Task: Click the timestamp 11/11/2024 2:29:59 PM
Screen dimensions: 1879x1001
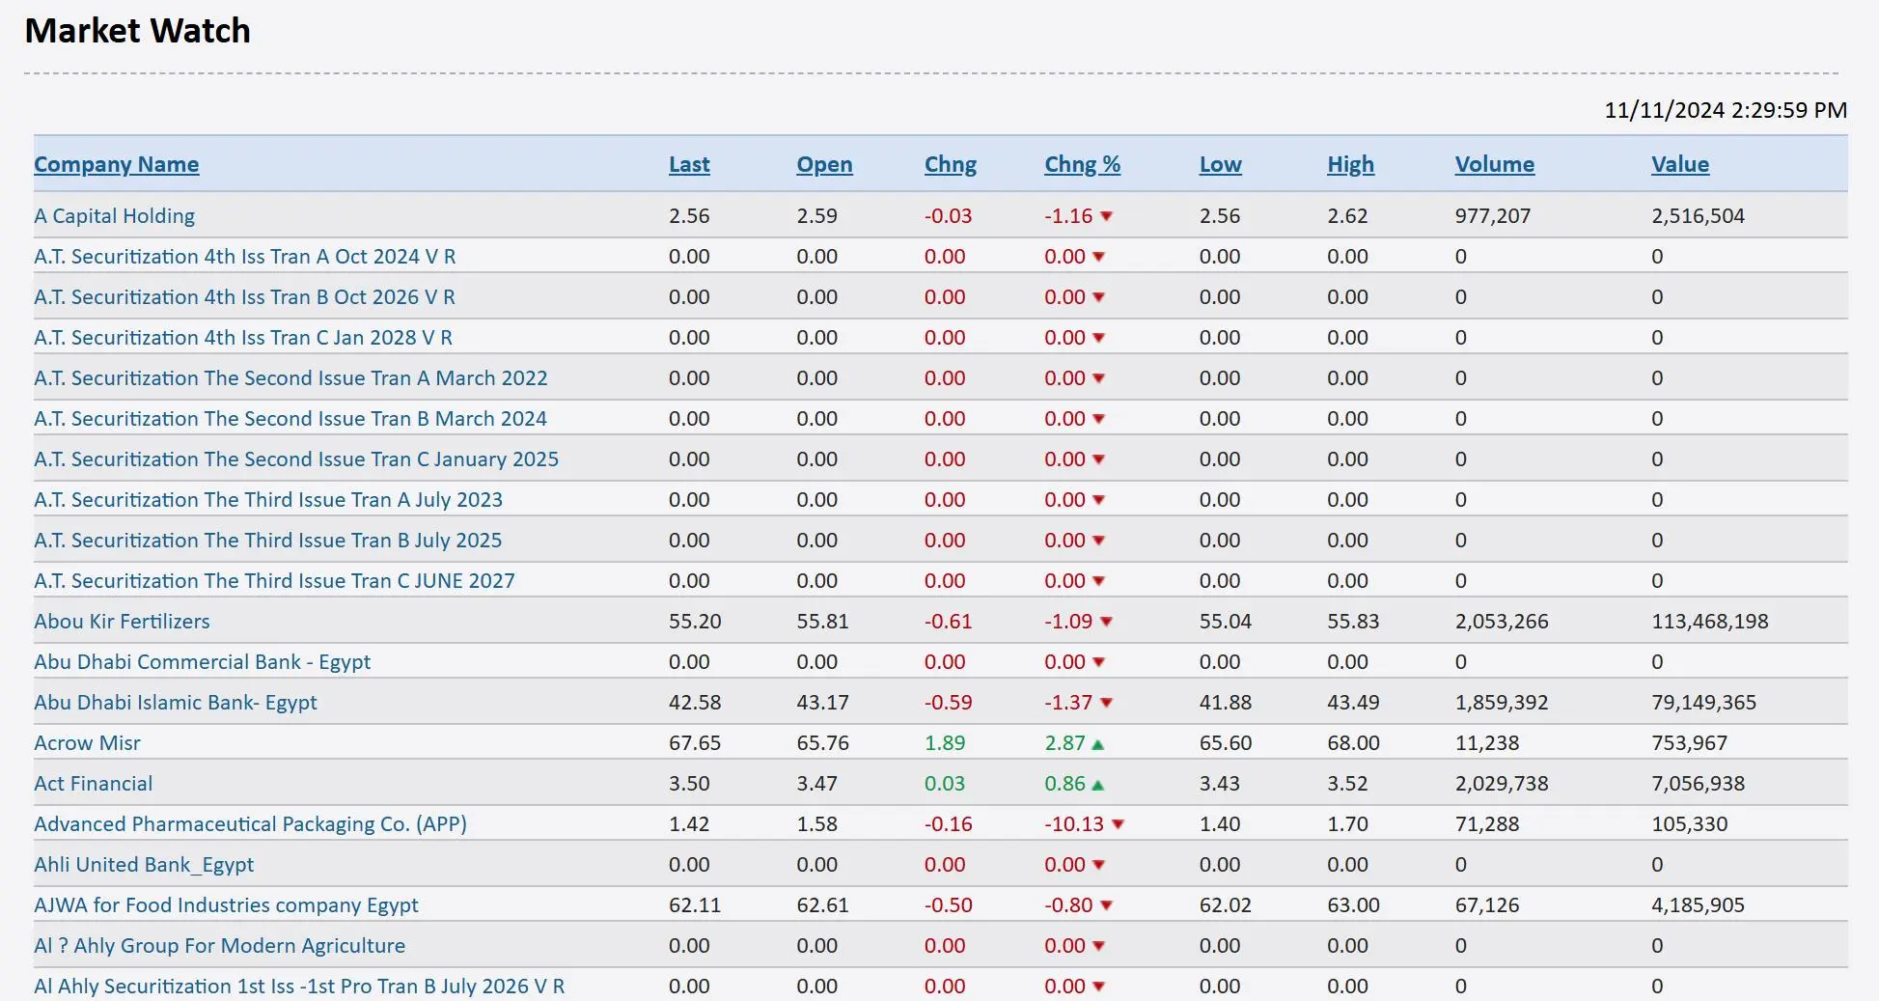Action: (1726, 110)
